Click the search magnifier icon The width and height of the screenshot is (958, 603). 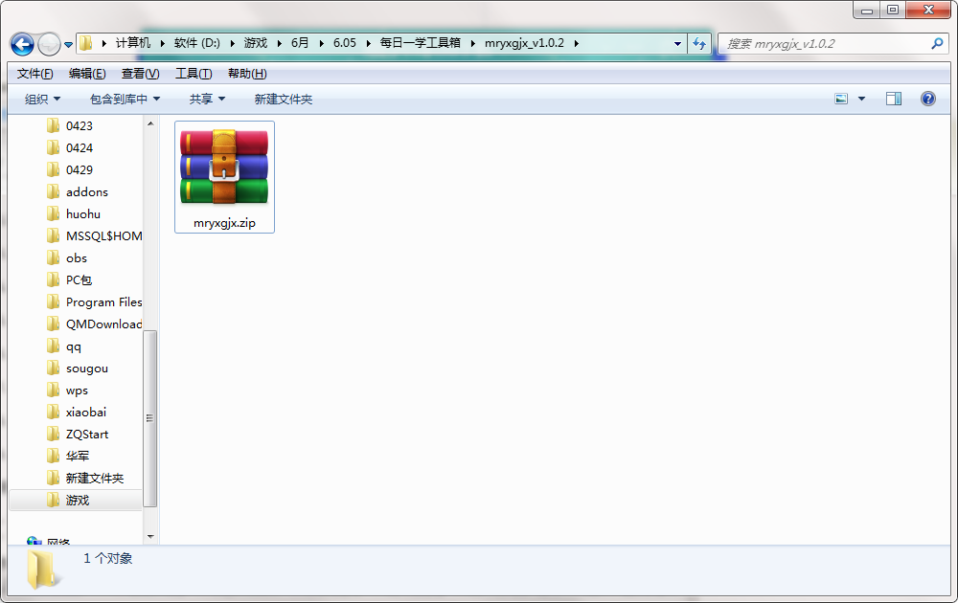[x=937, y=43]
